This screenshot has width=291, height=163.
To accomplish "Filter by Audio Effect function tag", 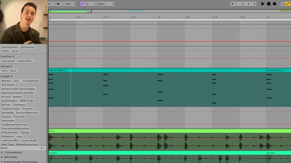I will (25, 61).
